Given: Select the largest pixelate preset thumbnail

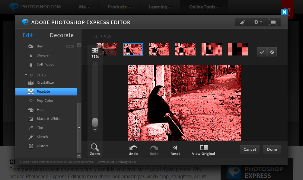Looking at the screenshot, I should pos(238,49).
